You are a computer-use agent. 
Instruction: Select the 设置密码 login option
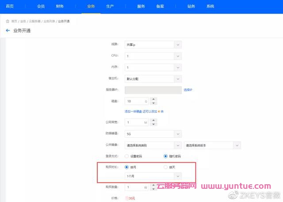click(x=127, y=156)
